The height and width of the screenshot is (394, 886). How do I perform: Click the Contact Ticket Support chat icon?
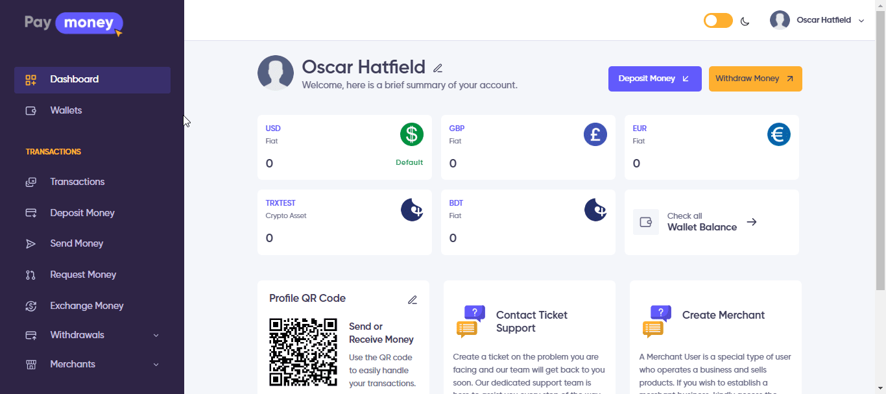[470, 321]
